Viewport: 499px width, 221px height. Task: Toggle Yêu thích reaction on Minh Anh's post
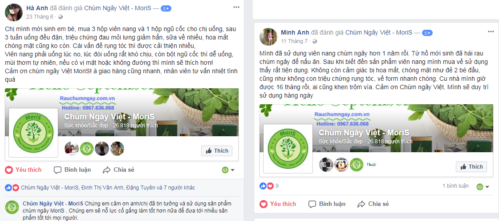coord(278,204)
